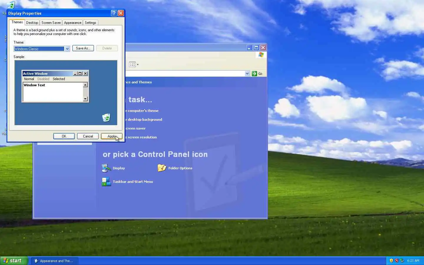This screenshot has height=265, width=424.
Task: Open the Folder Options icon
Action: (162, 168)
